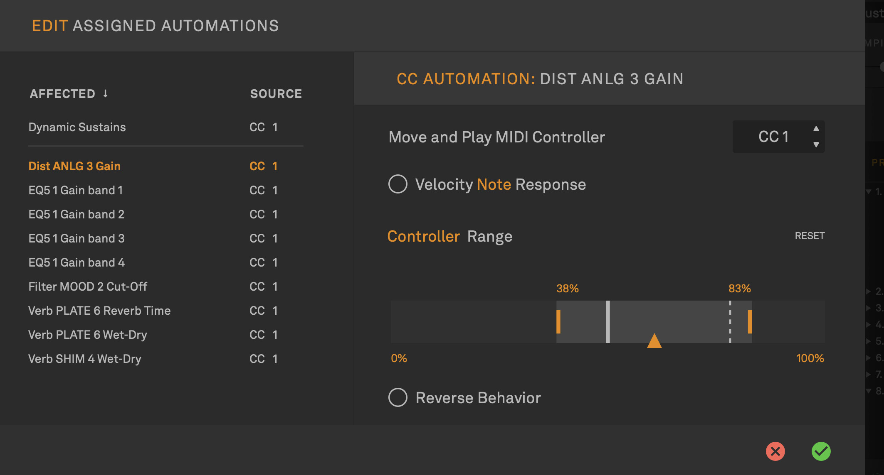Click the CC 1 controller field
The height and width of the screenshot is (475, 884).
[x=773, y=137]
